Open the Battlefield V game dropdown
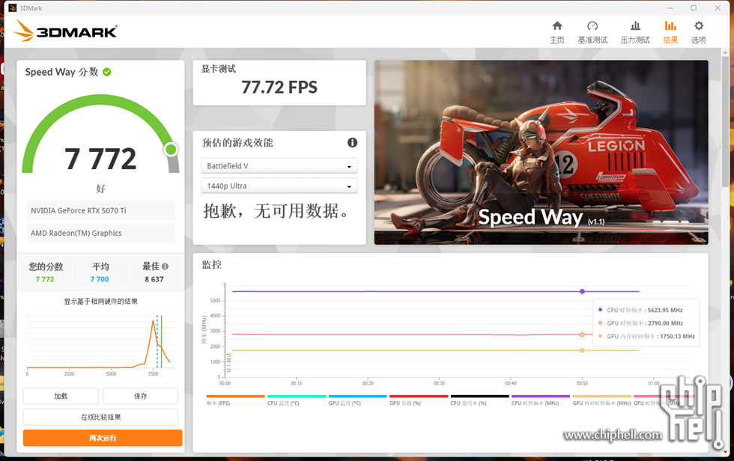The image size is (734, 461). click(279, 166)
